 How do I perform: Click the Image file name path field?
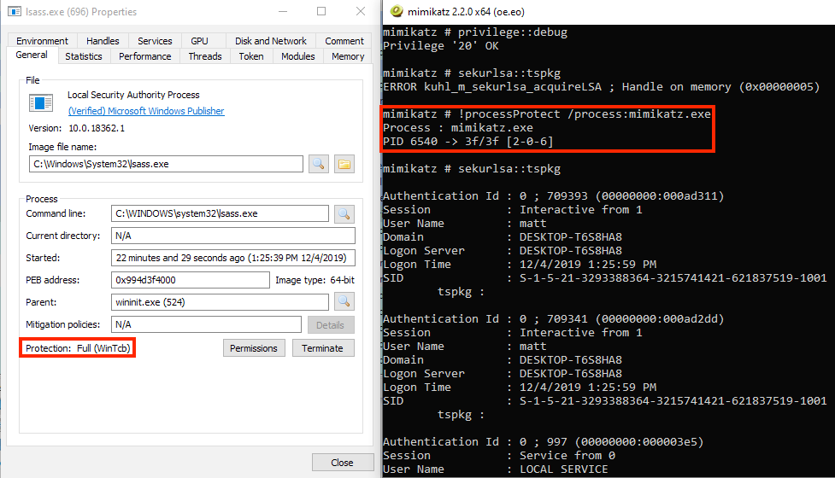coord(166,164)
